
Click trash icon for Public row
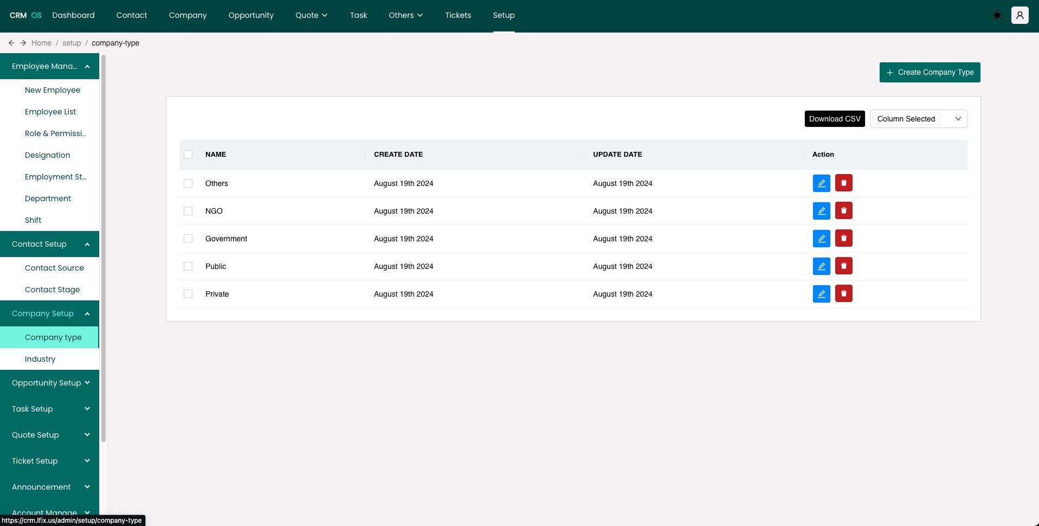[843, 266]
